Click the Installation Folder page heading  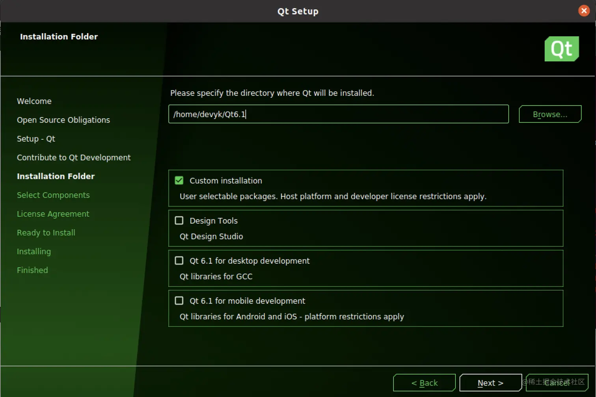click(59, 37)
